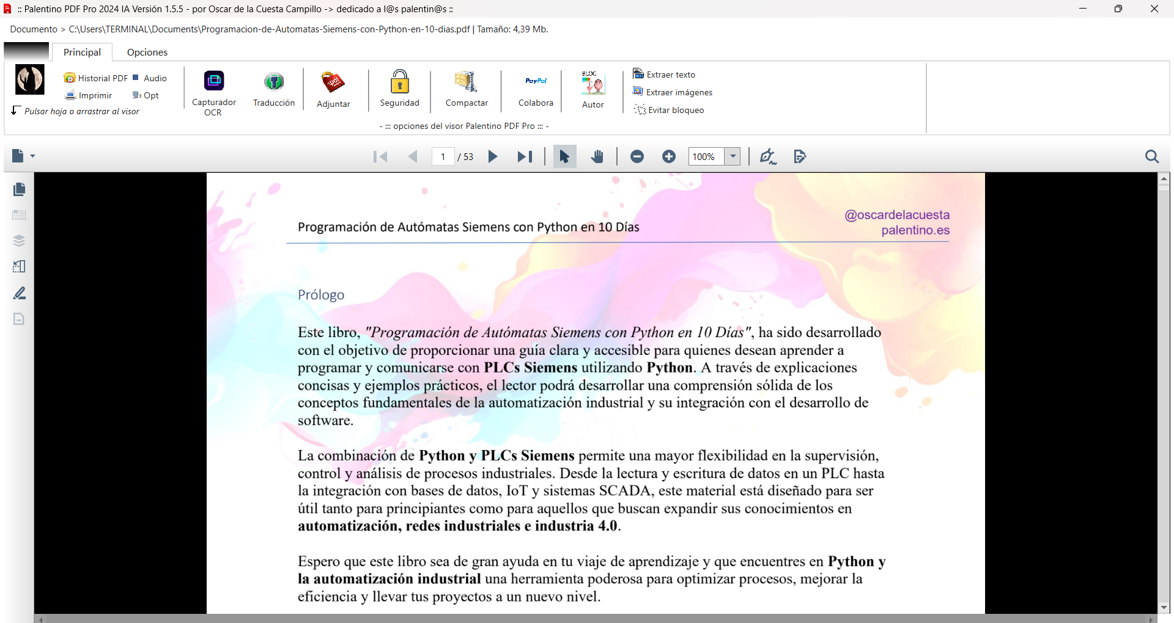Open the search magnifier in viewer
The image size is (1174, 623).
click(x=1151, y=157)
